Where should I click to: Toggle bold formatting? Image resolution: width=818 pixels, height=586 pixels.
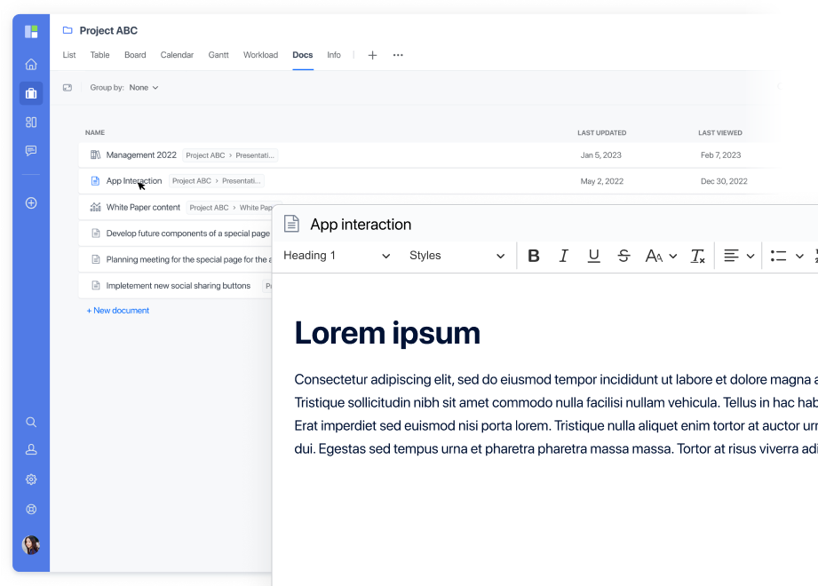pyautogui.click(x=534, y=256)
